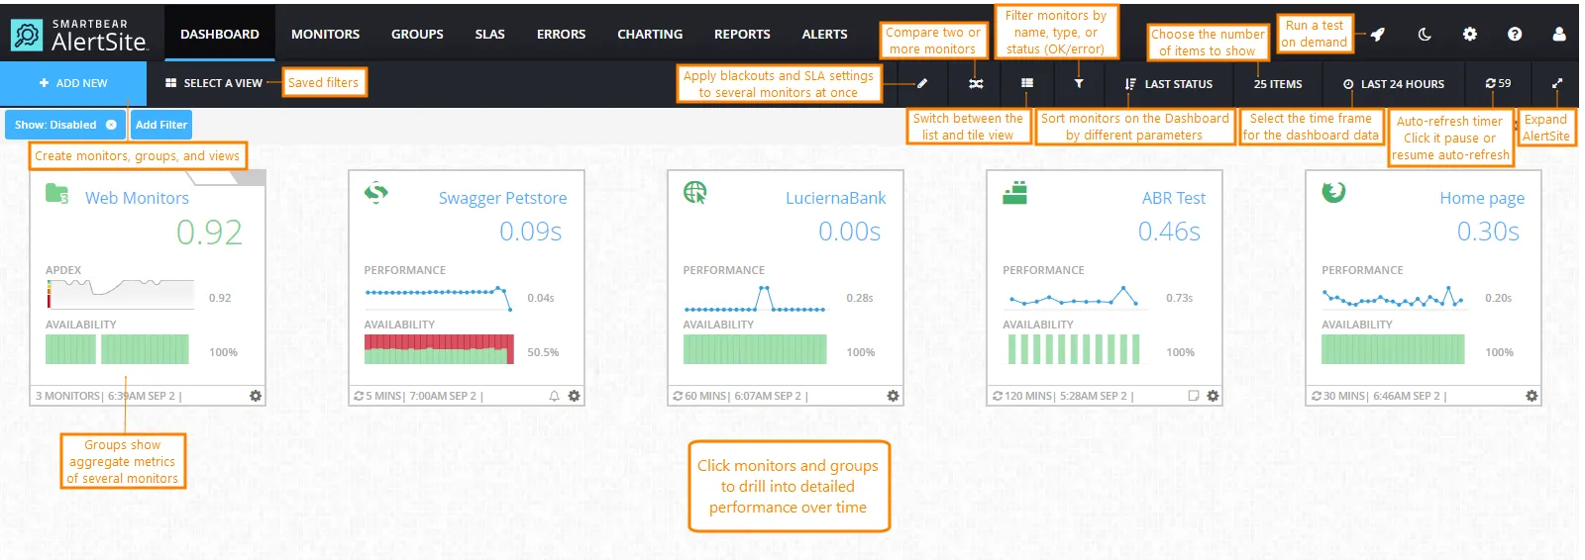The height and width of the screenshot is (560, 1585).
Task: Click the note icon on ABR Test tile
Action: pyautogui.click(x=1193, y=396)
